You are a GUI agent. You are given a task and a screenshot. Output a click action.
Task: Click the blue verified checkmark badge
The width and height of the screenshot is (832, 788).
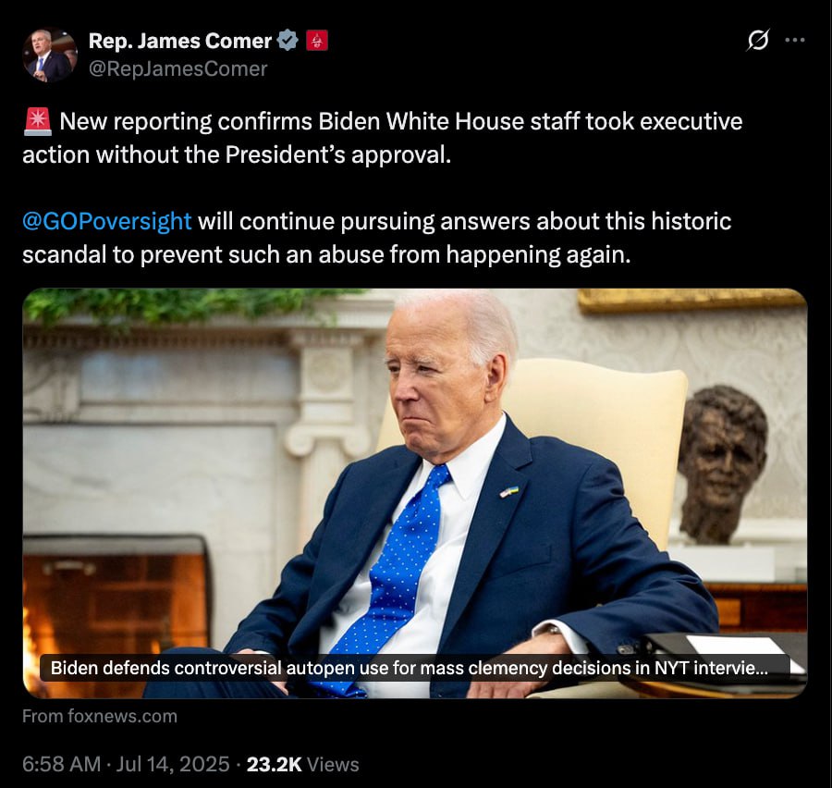pos(288,41)
